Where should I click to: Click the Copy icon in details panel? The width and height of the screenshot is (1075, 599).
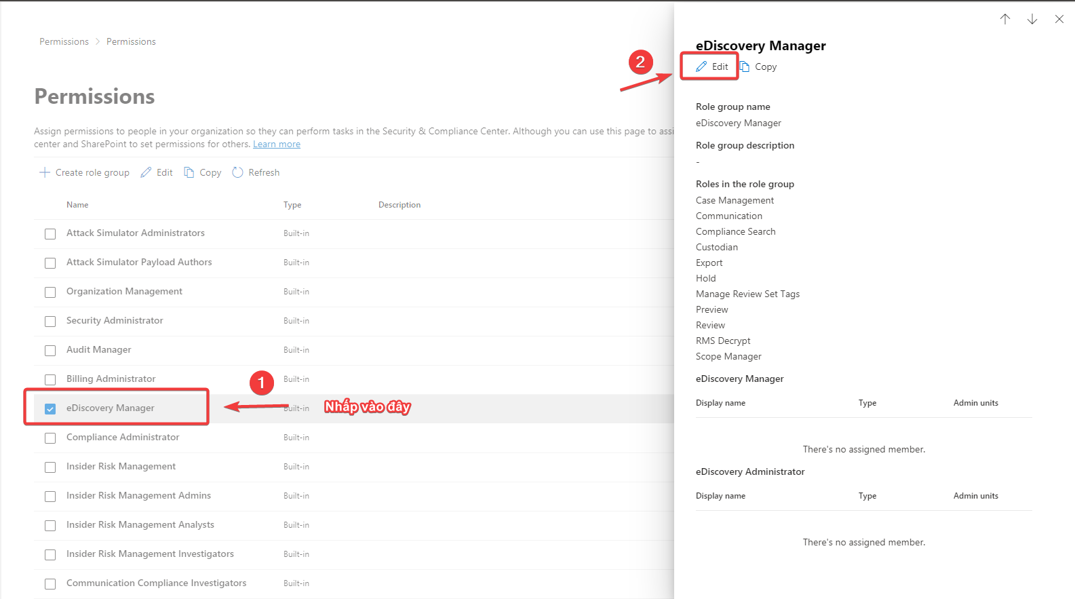coord(745,66)
